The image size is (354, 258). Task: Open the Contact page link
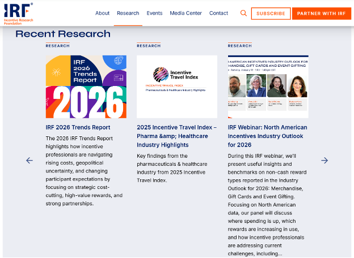click(218, 13)
